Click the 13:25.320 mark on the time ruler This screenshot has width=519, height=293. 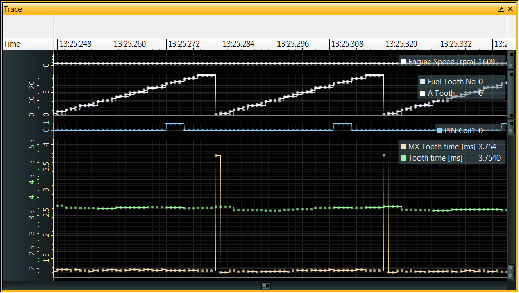coord(401,44)
